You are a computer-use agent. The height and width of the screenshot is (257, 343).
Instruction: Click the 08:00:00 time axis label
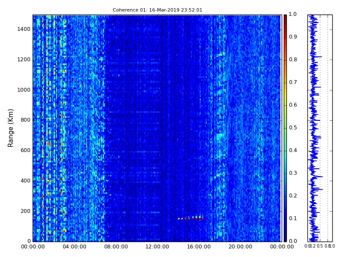116,247
